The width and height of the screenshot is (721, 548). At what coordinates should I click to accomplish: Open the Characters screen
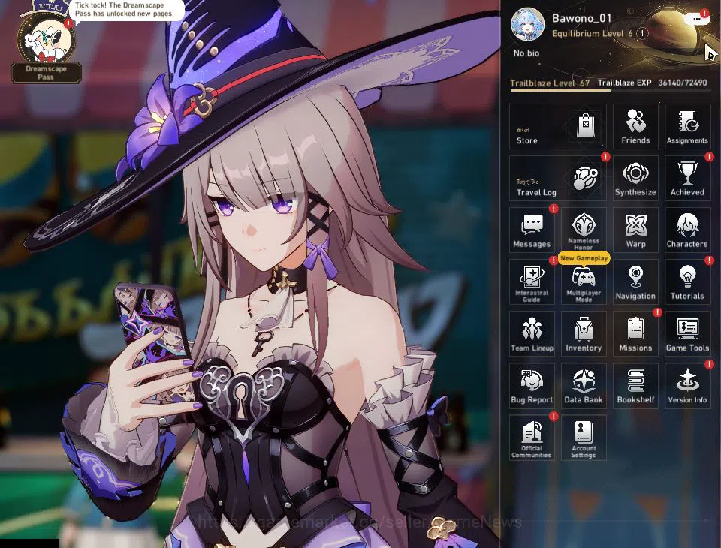pos(687,230)
